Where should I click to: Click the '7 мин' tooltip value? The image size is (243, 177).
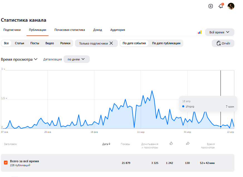230,107
